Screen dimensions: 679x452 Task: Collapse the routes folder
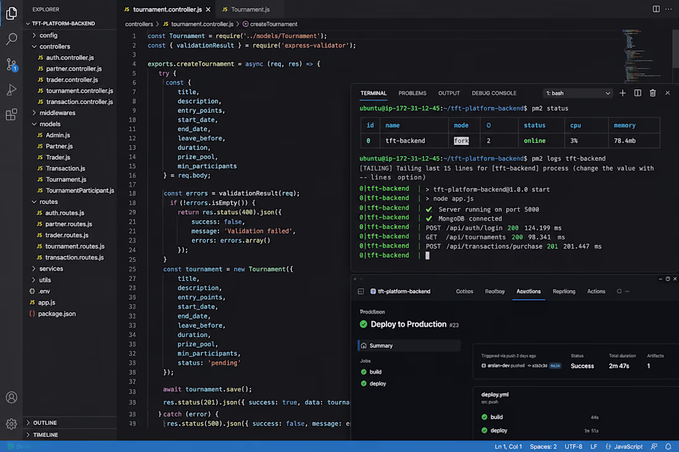[49, 202]
